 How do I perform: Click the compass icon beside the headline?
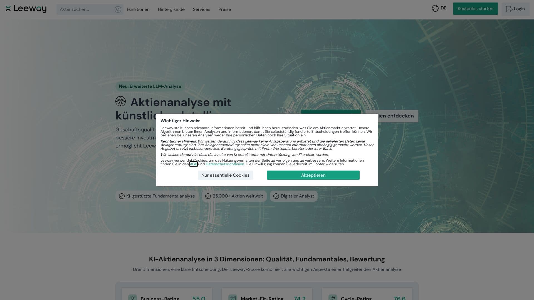click(x=121, y=101)
